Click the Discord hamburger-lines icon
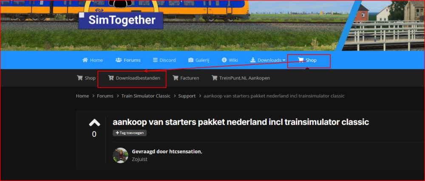Image resolution: width=425 pixels, height=181 pixels. coord(155,60)
